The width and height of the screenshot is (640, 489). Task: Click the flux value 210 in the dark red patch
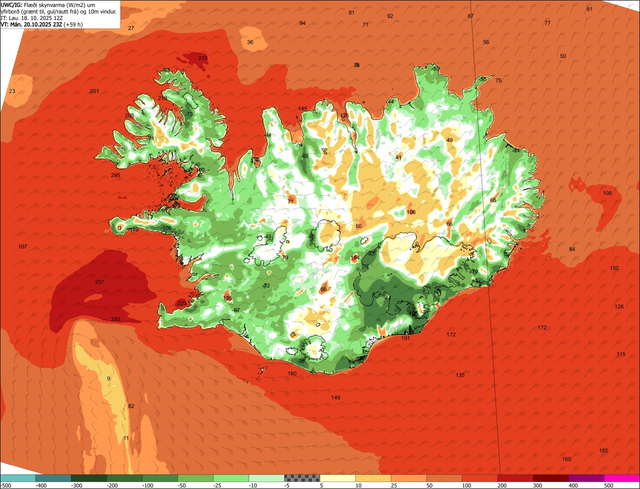203,58
